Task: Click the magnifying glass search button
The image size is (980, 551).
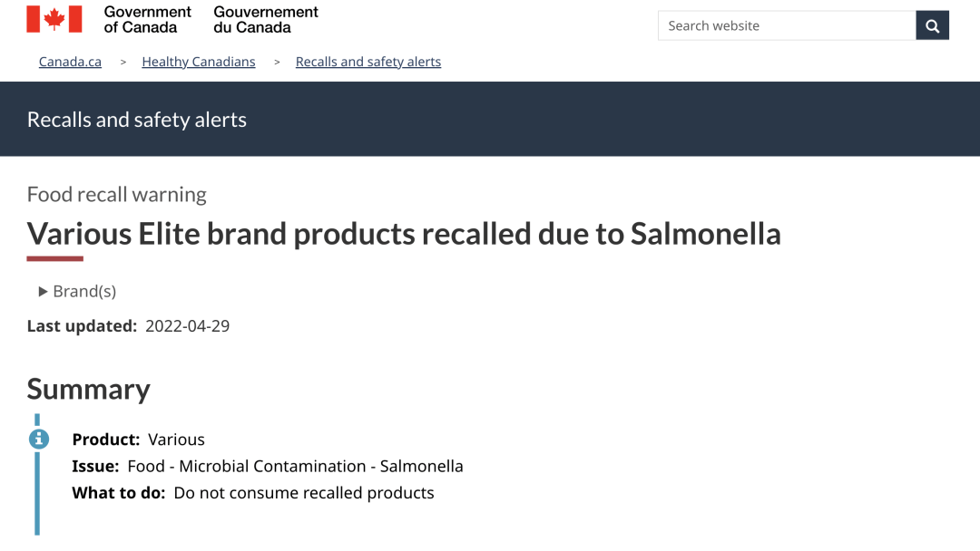Action: 932,25
